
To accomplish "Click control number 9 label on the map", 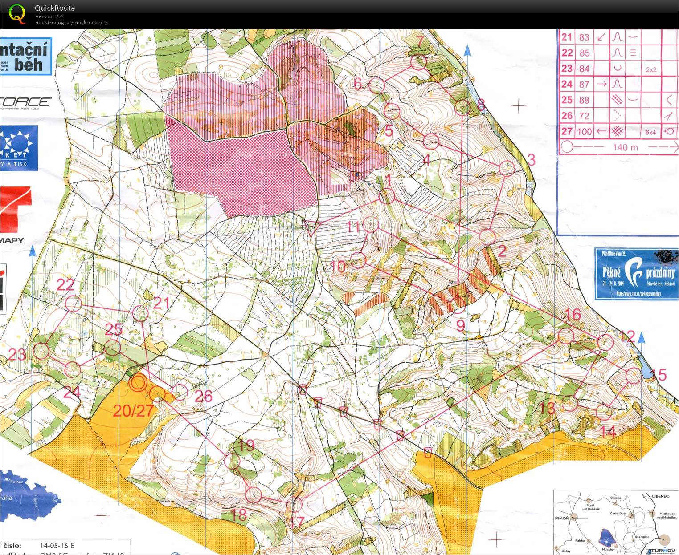I will click(x=461, y=326).
